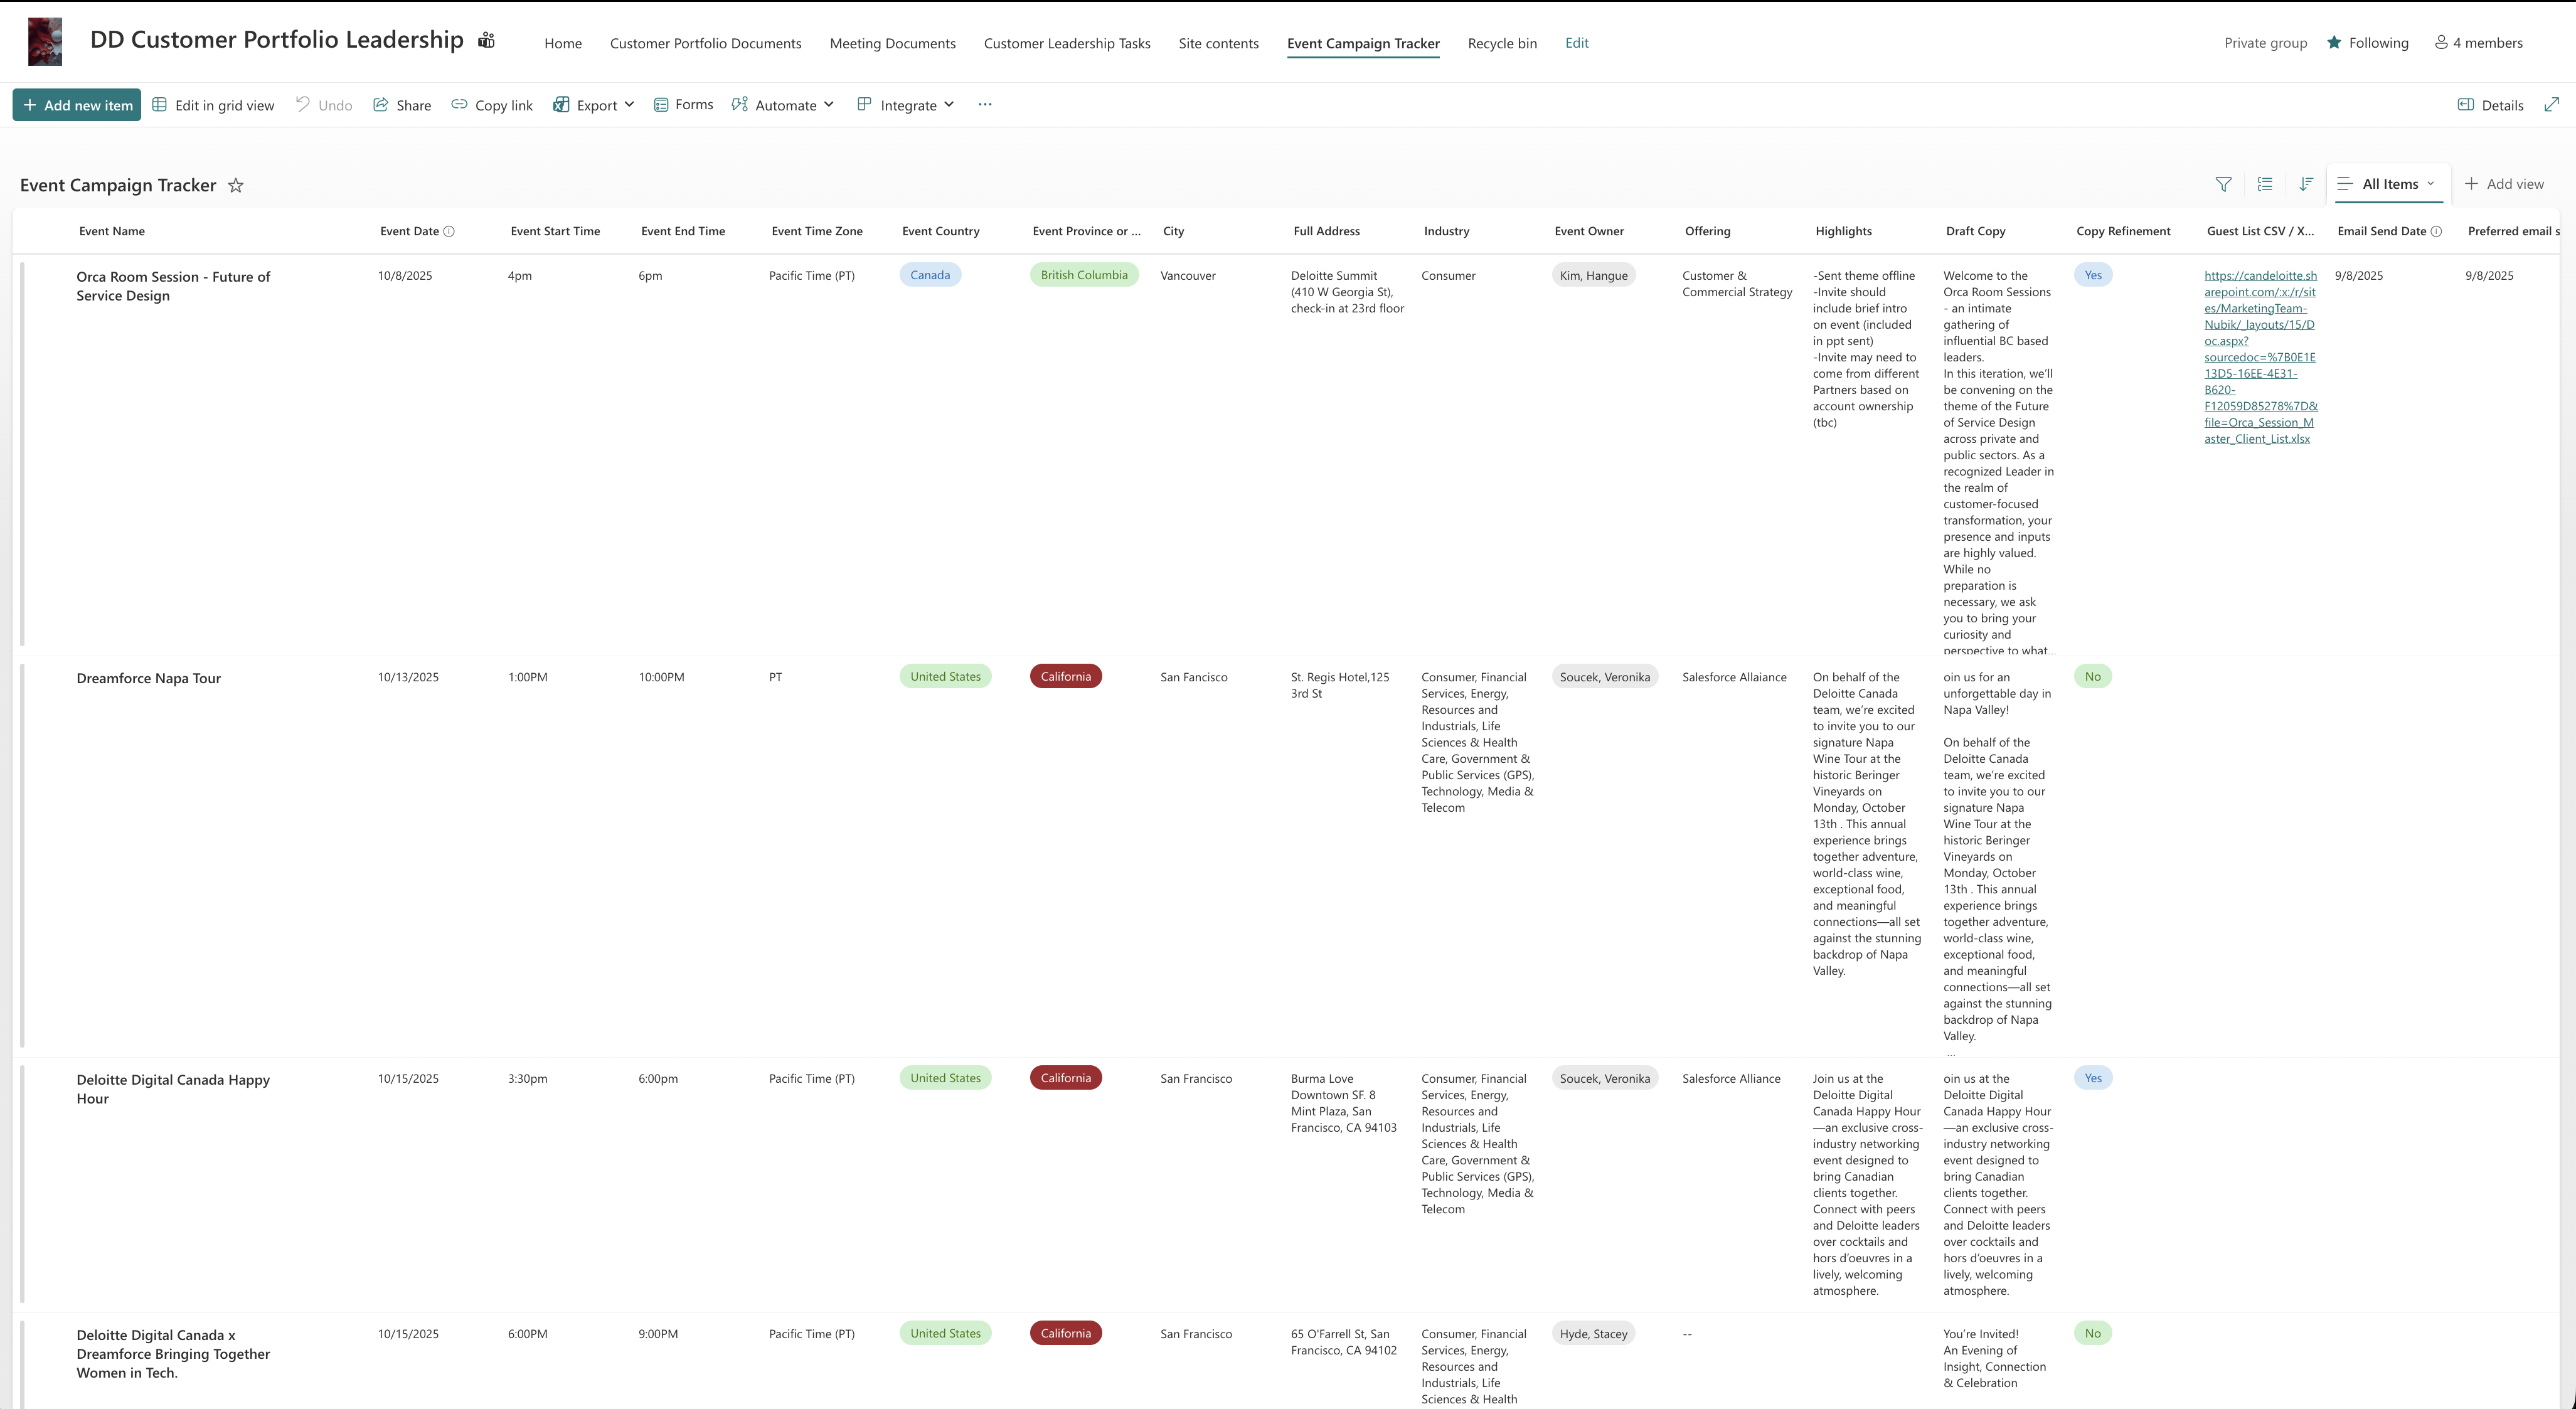
Task: Open Meeting Documents tab
Action: click(892, 43)
